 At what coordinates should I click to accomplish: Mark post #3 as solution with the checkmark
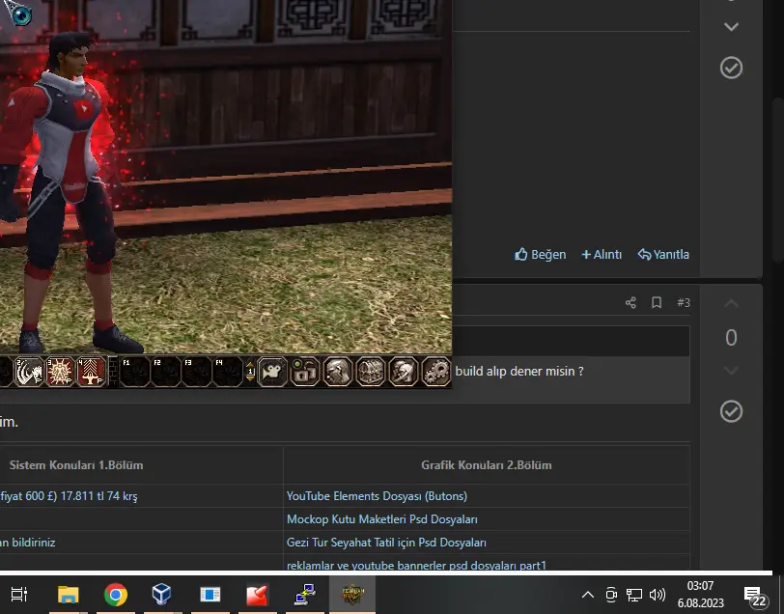pyautogui.click(x=731, y=411)
